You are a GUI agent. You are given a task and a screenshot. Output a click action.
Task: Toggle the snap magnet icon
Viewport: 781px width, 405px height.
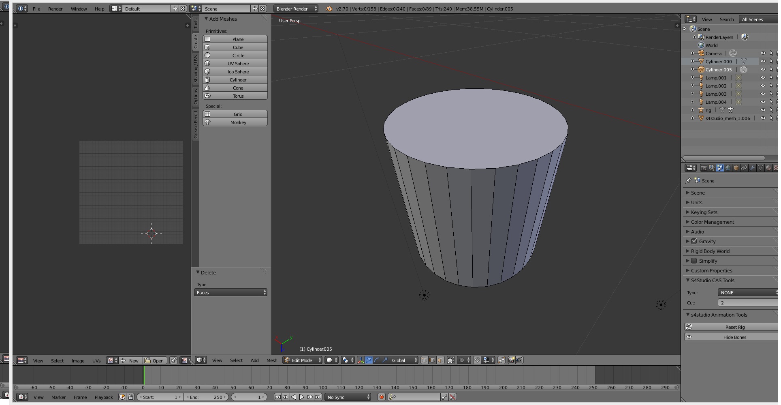(477, 360)
